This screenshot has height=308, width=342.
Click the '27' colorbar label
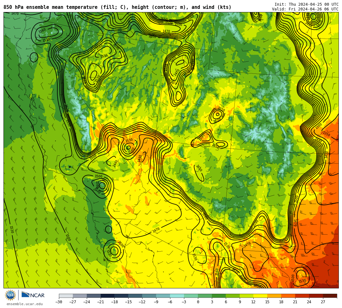pyautogui.click(x=323, y=302)
